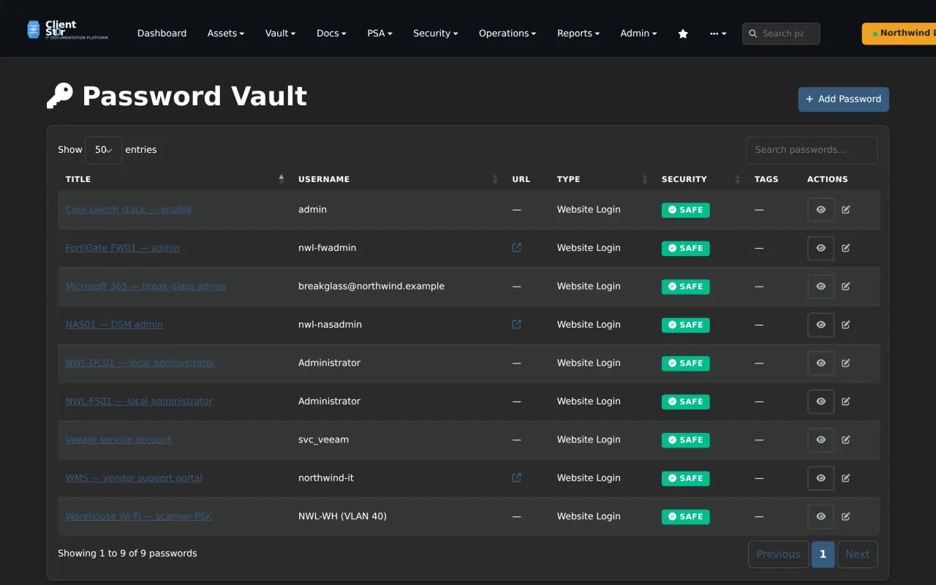Focus the navbar search box
This screenshot has height=585, width=936.
781,34
